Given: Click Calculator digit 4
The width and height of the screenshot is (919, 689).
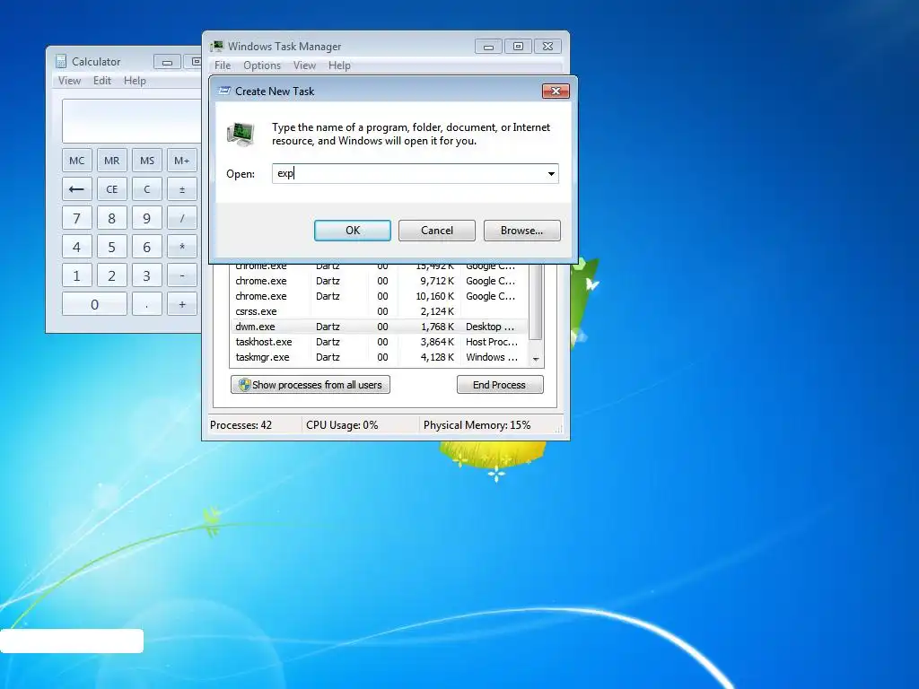Looking at the screenshot, I should 77,247.
